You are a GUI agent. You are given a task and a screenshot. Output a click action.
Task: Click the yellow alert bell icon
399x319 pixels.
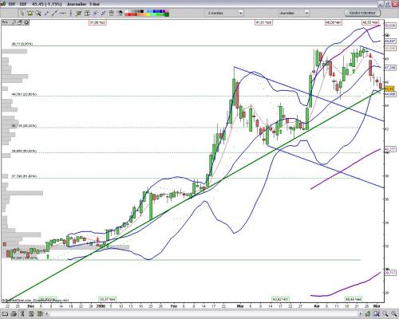pos(30,14)
